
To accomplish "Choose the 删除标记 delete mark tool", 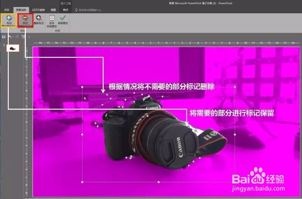I will (39, 20).
